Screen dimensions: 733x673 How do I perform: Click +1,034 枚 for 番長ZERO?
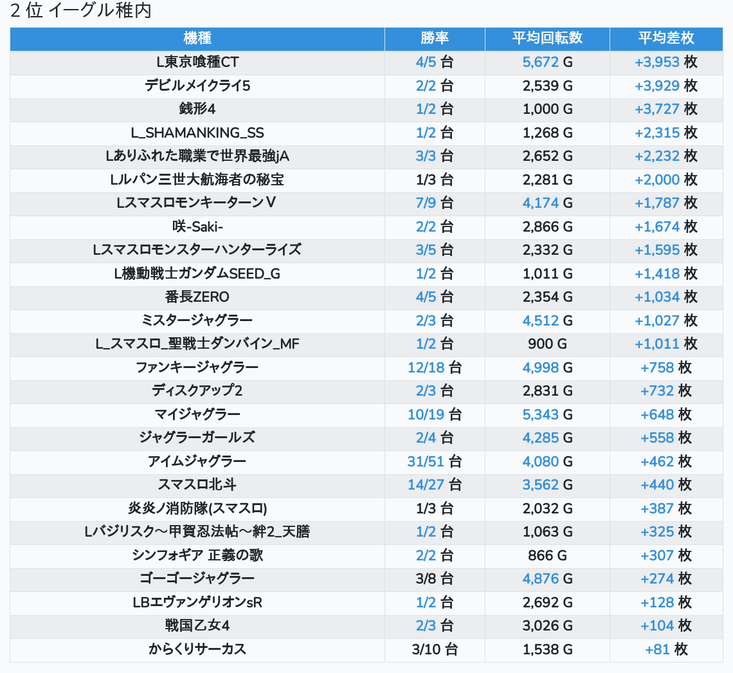pyautogui.click(x=666, y=297)
